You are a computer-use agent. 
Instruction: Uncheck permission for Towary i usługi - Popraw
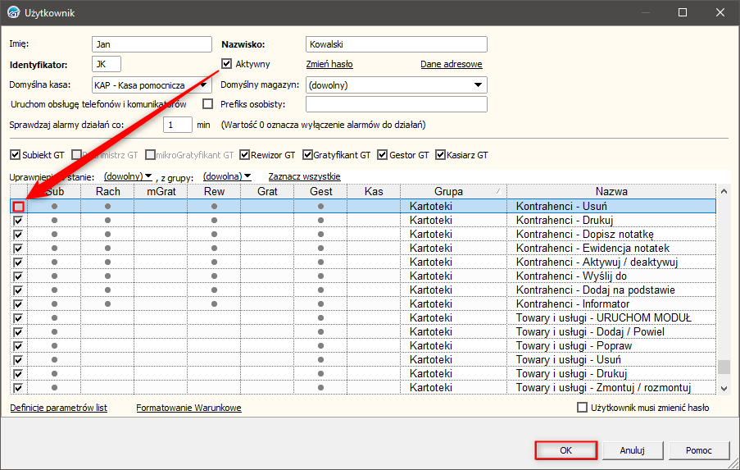(x=18, y=346)
